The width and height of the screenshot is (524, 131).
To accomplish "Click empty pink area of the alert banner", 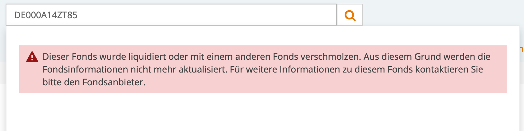I will (321, 84).
